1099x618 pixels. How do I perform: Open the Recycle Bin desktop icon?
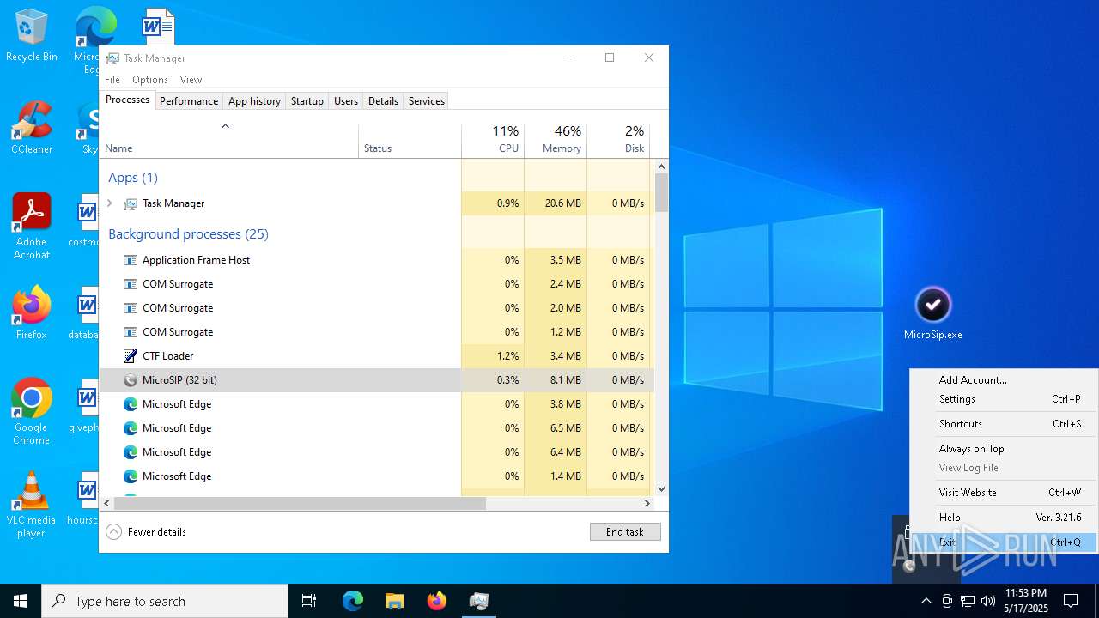click(x=32, y=36)
